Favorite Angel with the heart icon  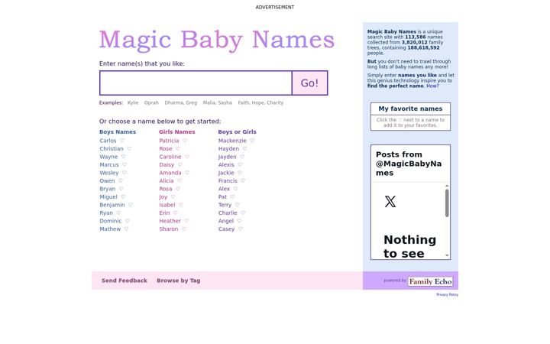(x=239, y=221)
